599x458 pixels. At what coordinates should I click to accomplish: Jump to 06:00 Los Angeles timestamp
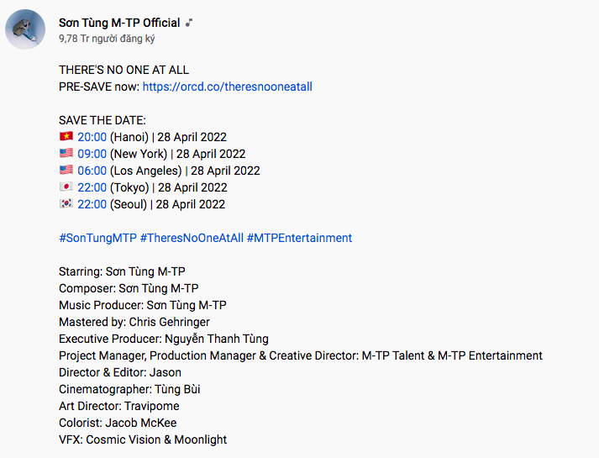pos(92,171)
